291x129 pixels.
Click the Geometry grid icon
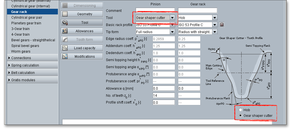pos(65,14)
